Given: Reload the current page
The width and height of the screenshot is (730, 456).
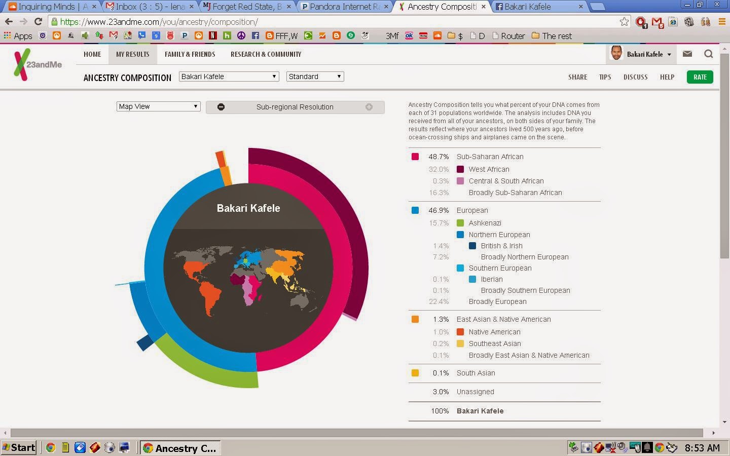Looking at the screenshot, I should pos(38,22).
